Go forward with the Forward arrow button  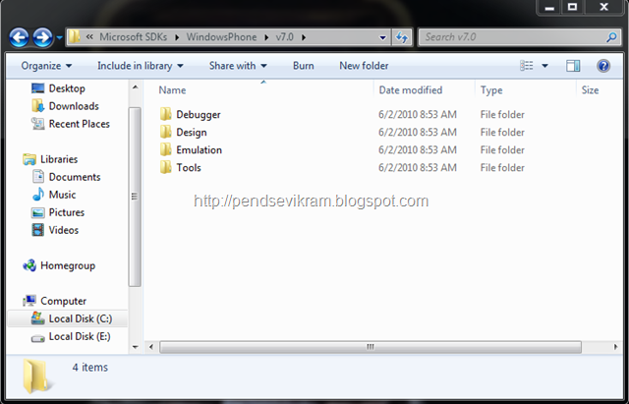click(42, 37)
